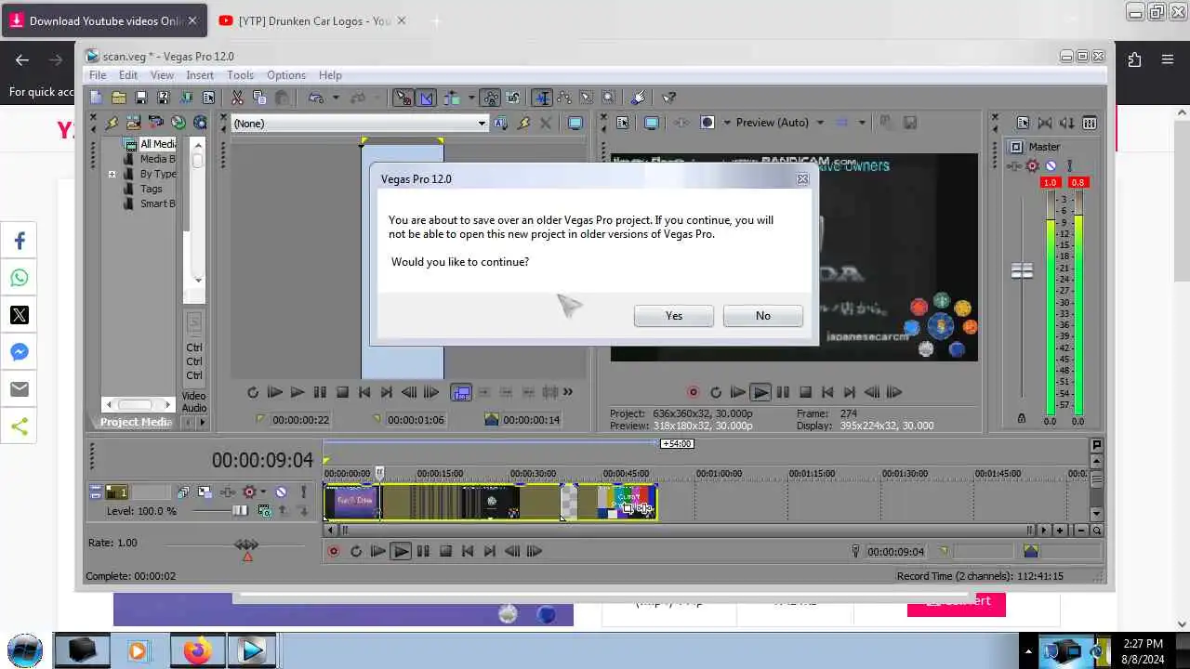Viewport: 1190px width, 669px height.
Task: Switch to the Project Media tab
Action: click(x=137, y=422)
